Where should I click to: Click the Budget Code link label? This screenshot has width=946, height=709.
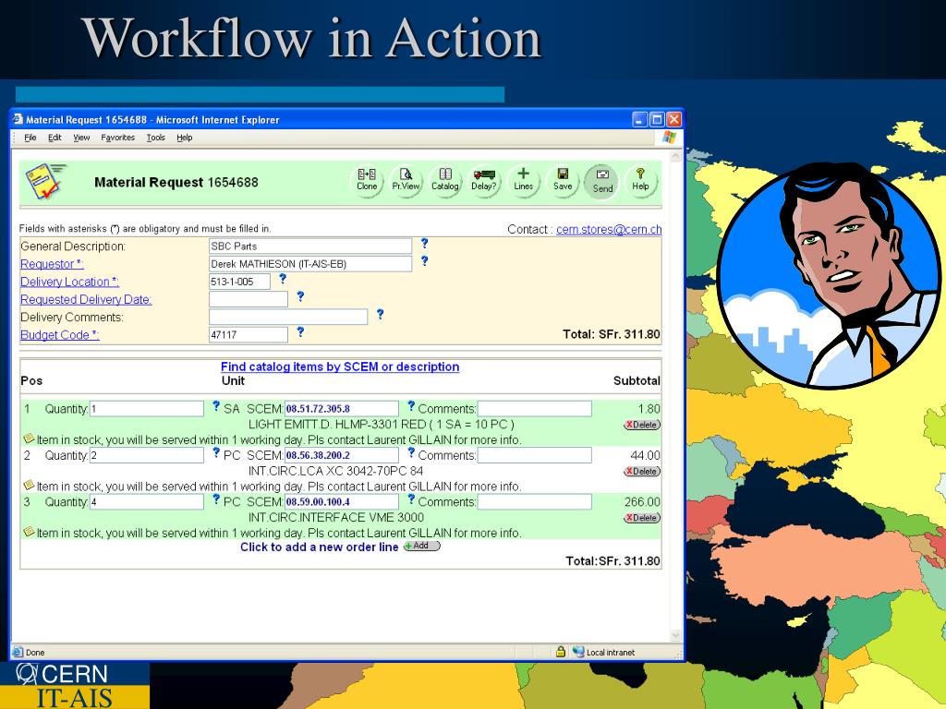coord(60,334)
